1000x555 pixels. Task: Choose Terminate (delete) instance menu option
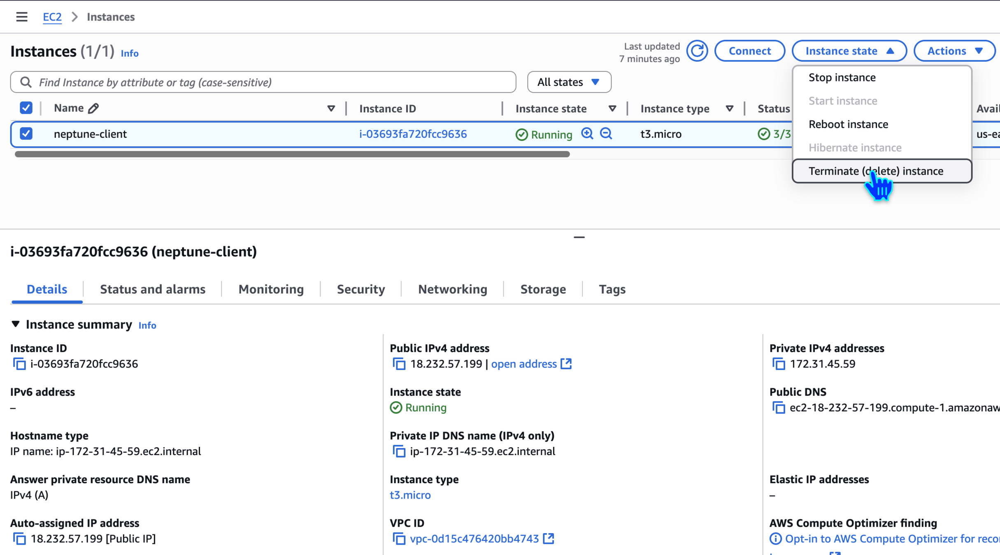point(875,171)
